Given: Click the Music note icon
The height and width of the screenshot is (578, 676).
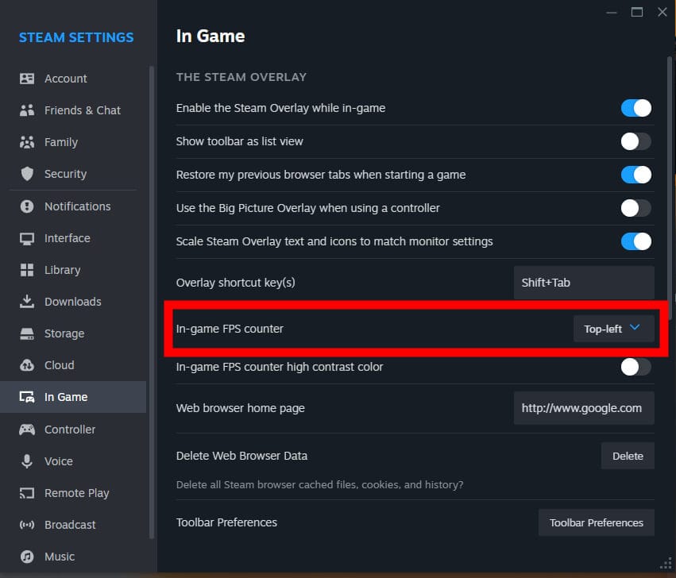Looking at the screenshot, I should click(x=27, y=557).
